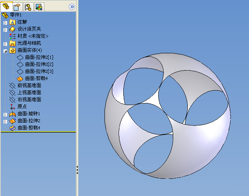This screenshot has width=249, height=196.
Task: Click the orange icon of nested 曲面-剪裁4 body
Action: [x=20, y=78]
